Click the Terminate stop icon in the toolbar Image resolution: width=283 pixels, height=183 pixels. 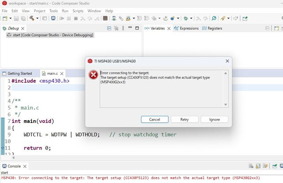(76, 19)
